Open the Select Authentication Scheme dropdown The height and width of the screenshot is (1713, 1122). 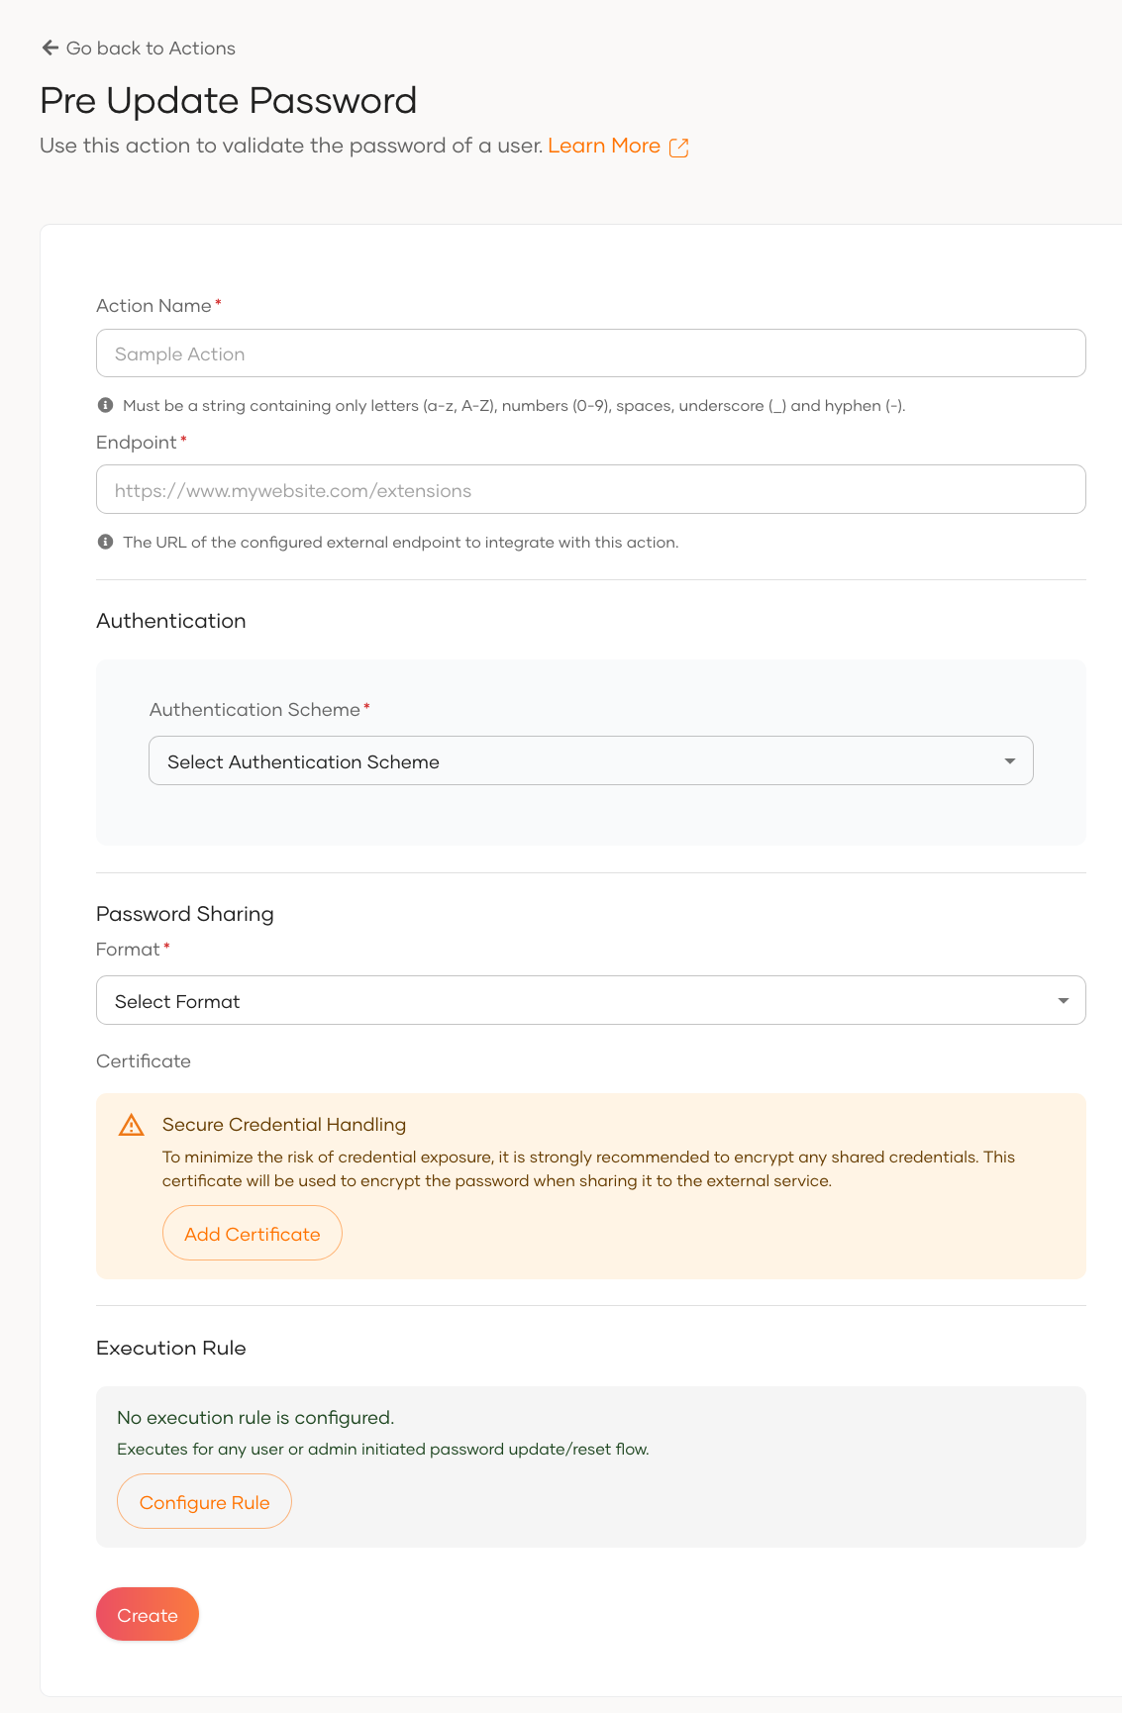pyautogui.click(x=591, y=760)
